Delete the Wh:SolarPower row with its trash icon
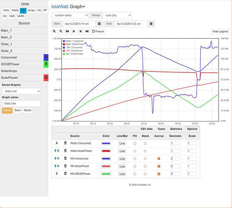This screenshot has height=208, width=232. pyautogui.click(x=65, y=166)
